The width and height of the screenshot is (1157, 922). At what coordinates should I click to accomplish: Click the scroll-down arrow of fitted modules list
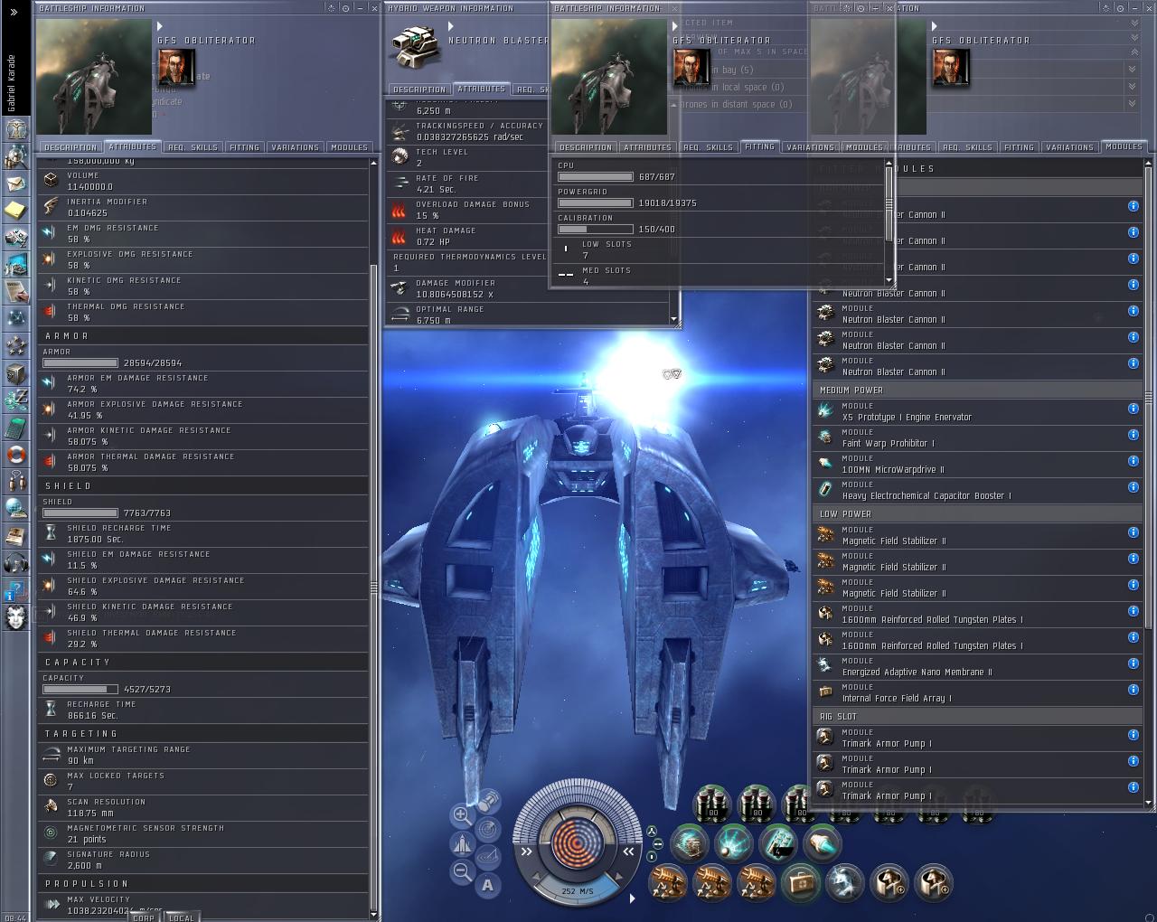click(1148, 803)
